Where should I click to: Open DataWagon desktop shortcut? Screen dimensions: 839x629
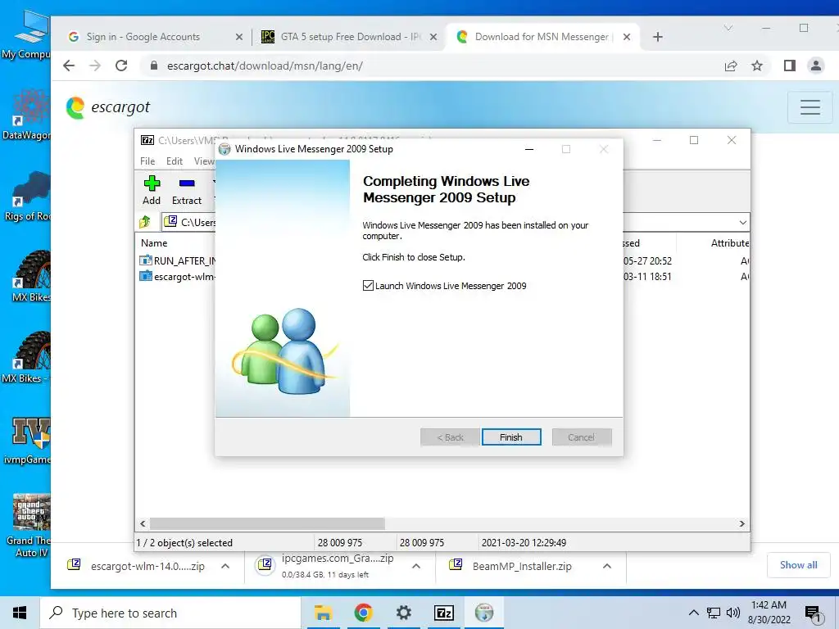coord(28,115)
